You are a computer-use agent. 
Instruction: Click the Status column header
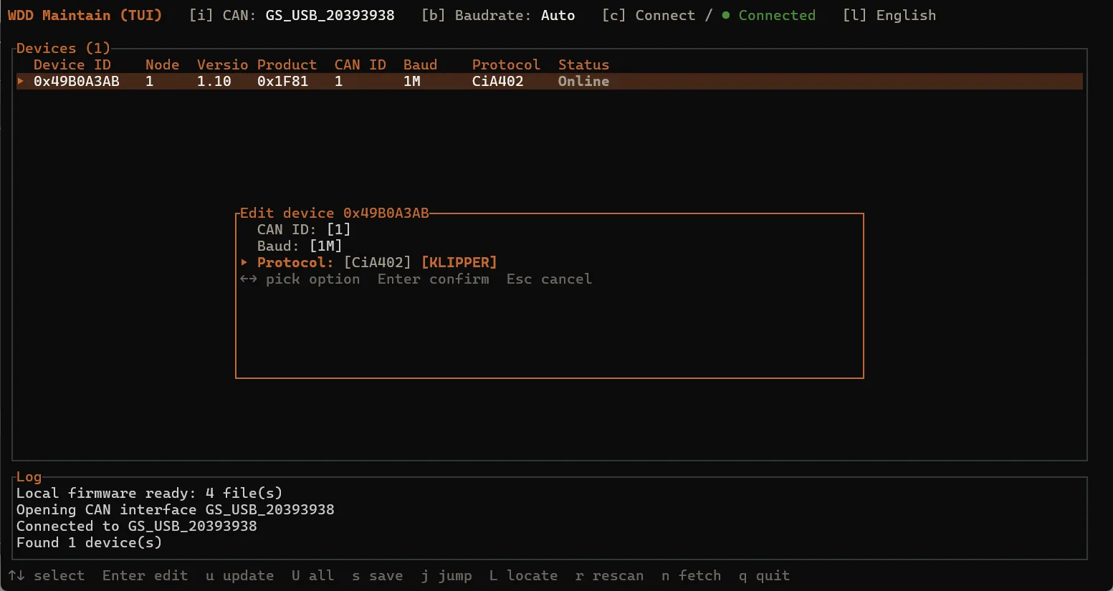pos(583,64)
